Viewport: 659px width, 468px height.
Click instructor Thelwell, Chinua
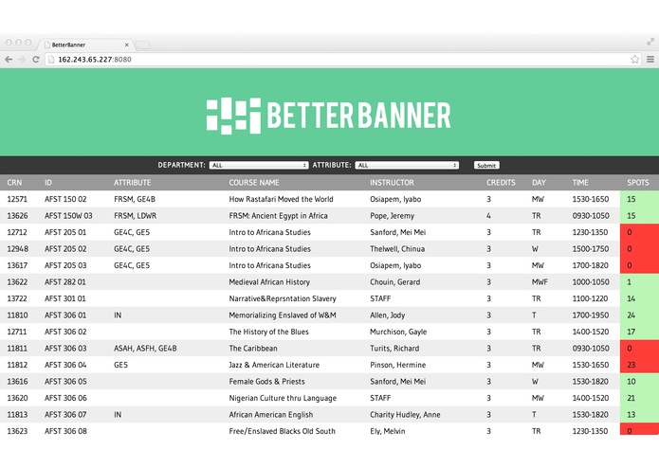click(x=397, y=249)
